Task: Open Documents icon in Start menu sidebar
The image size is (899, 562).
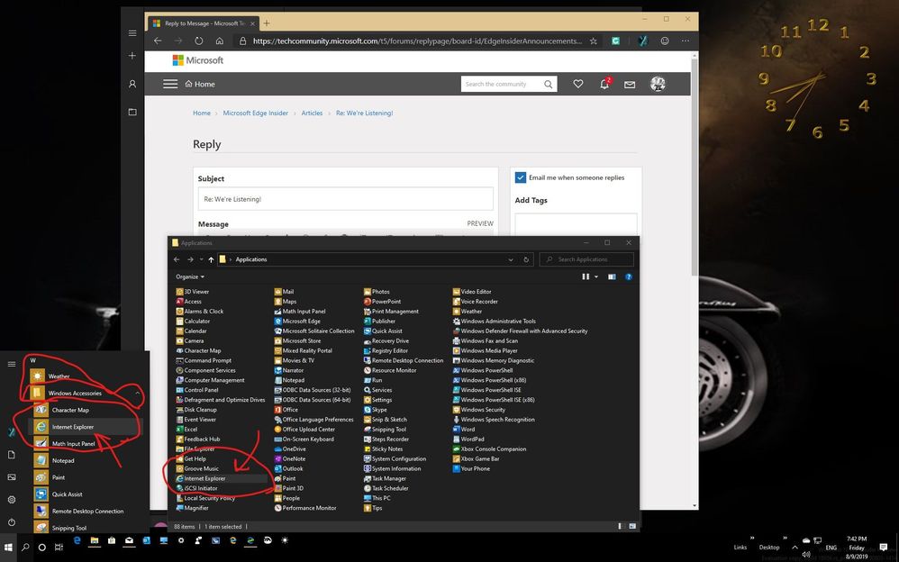Action: [x=12, y=455]
